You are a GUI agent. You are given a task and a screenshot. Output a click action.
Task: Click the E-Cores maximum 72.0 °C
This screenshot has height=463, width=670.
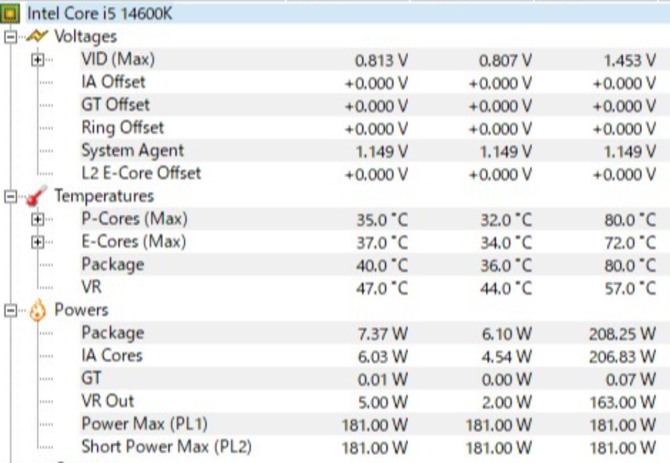pyautogui.click(x=630, y=243)
